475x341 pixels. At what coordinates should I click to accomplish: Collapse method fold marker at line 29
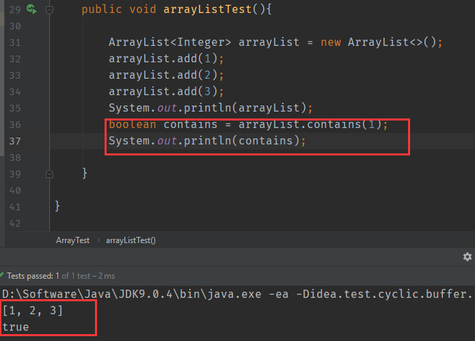click(49, 10)
